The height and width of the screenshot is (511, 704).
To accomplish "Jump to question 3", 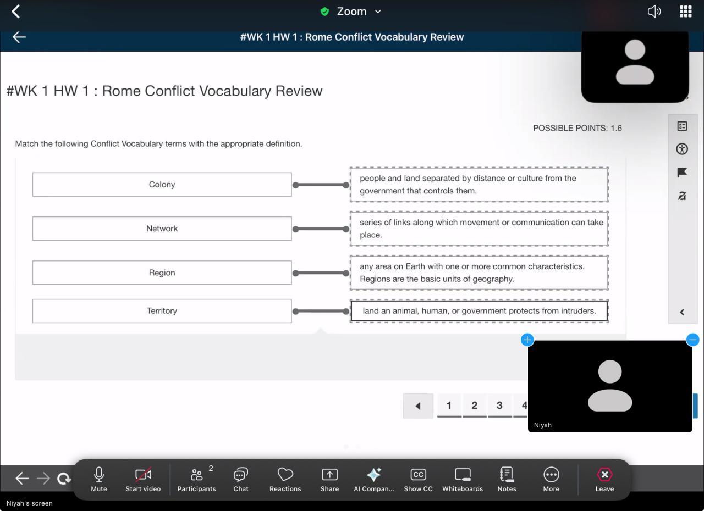I will coord(499,406).
